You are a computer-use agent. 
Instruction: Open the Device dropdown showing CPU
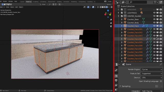click(152, 78)
